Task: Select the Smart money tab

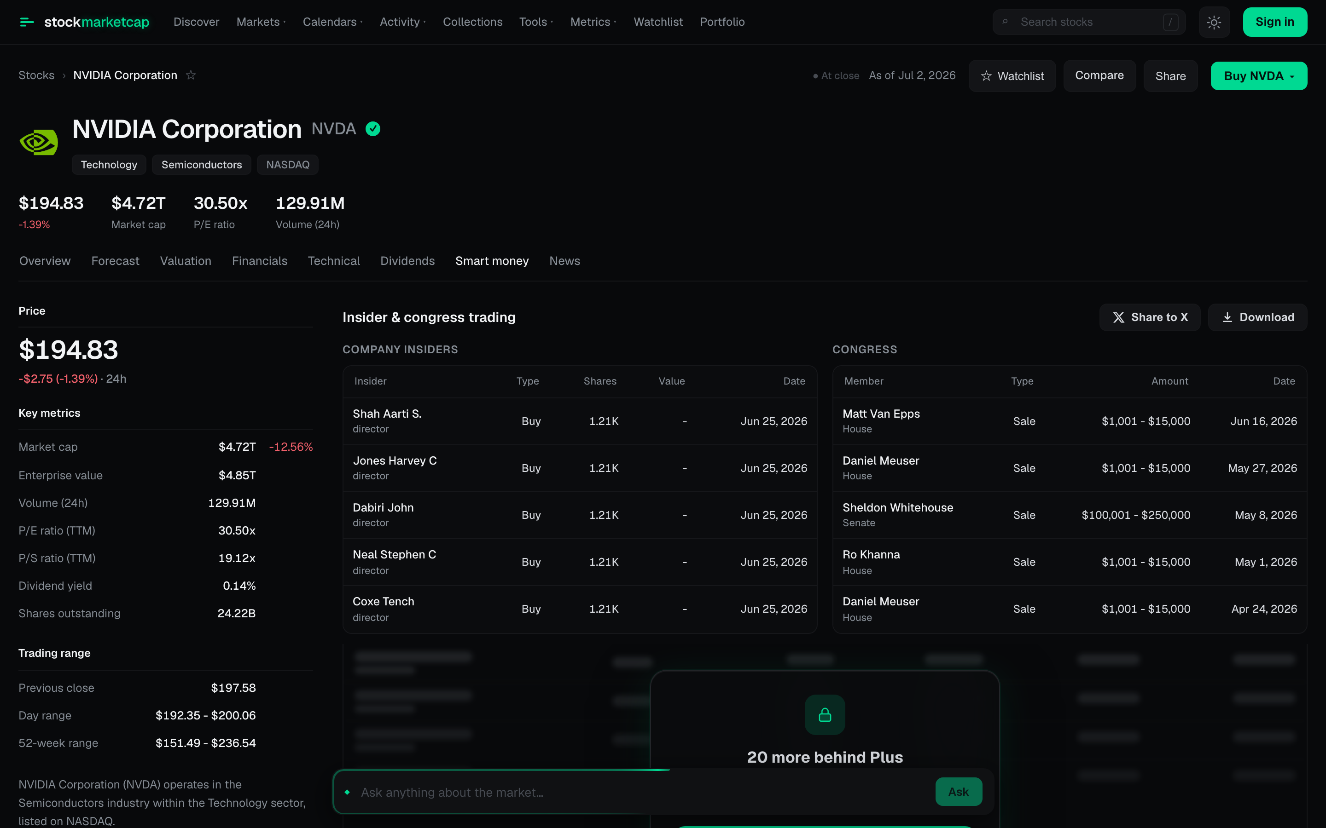Action: (492, 261)
